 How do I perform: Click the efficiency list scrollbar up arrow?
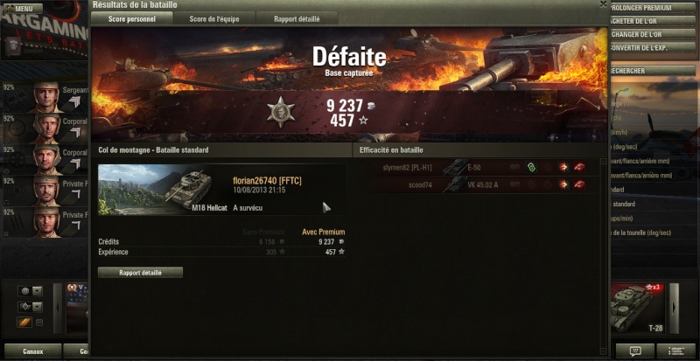(604, 161)
